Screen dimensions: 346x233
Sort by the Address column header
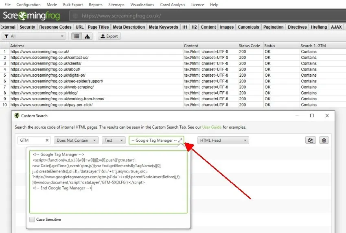click(x=96, y=45)
